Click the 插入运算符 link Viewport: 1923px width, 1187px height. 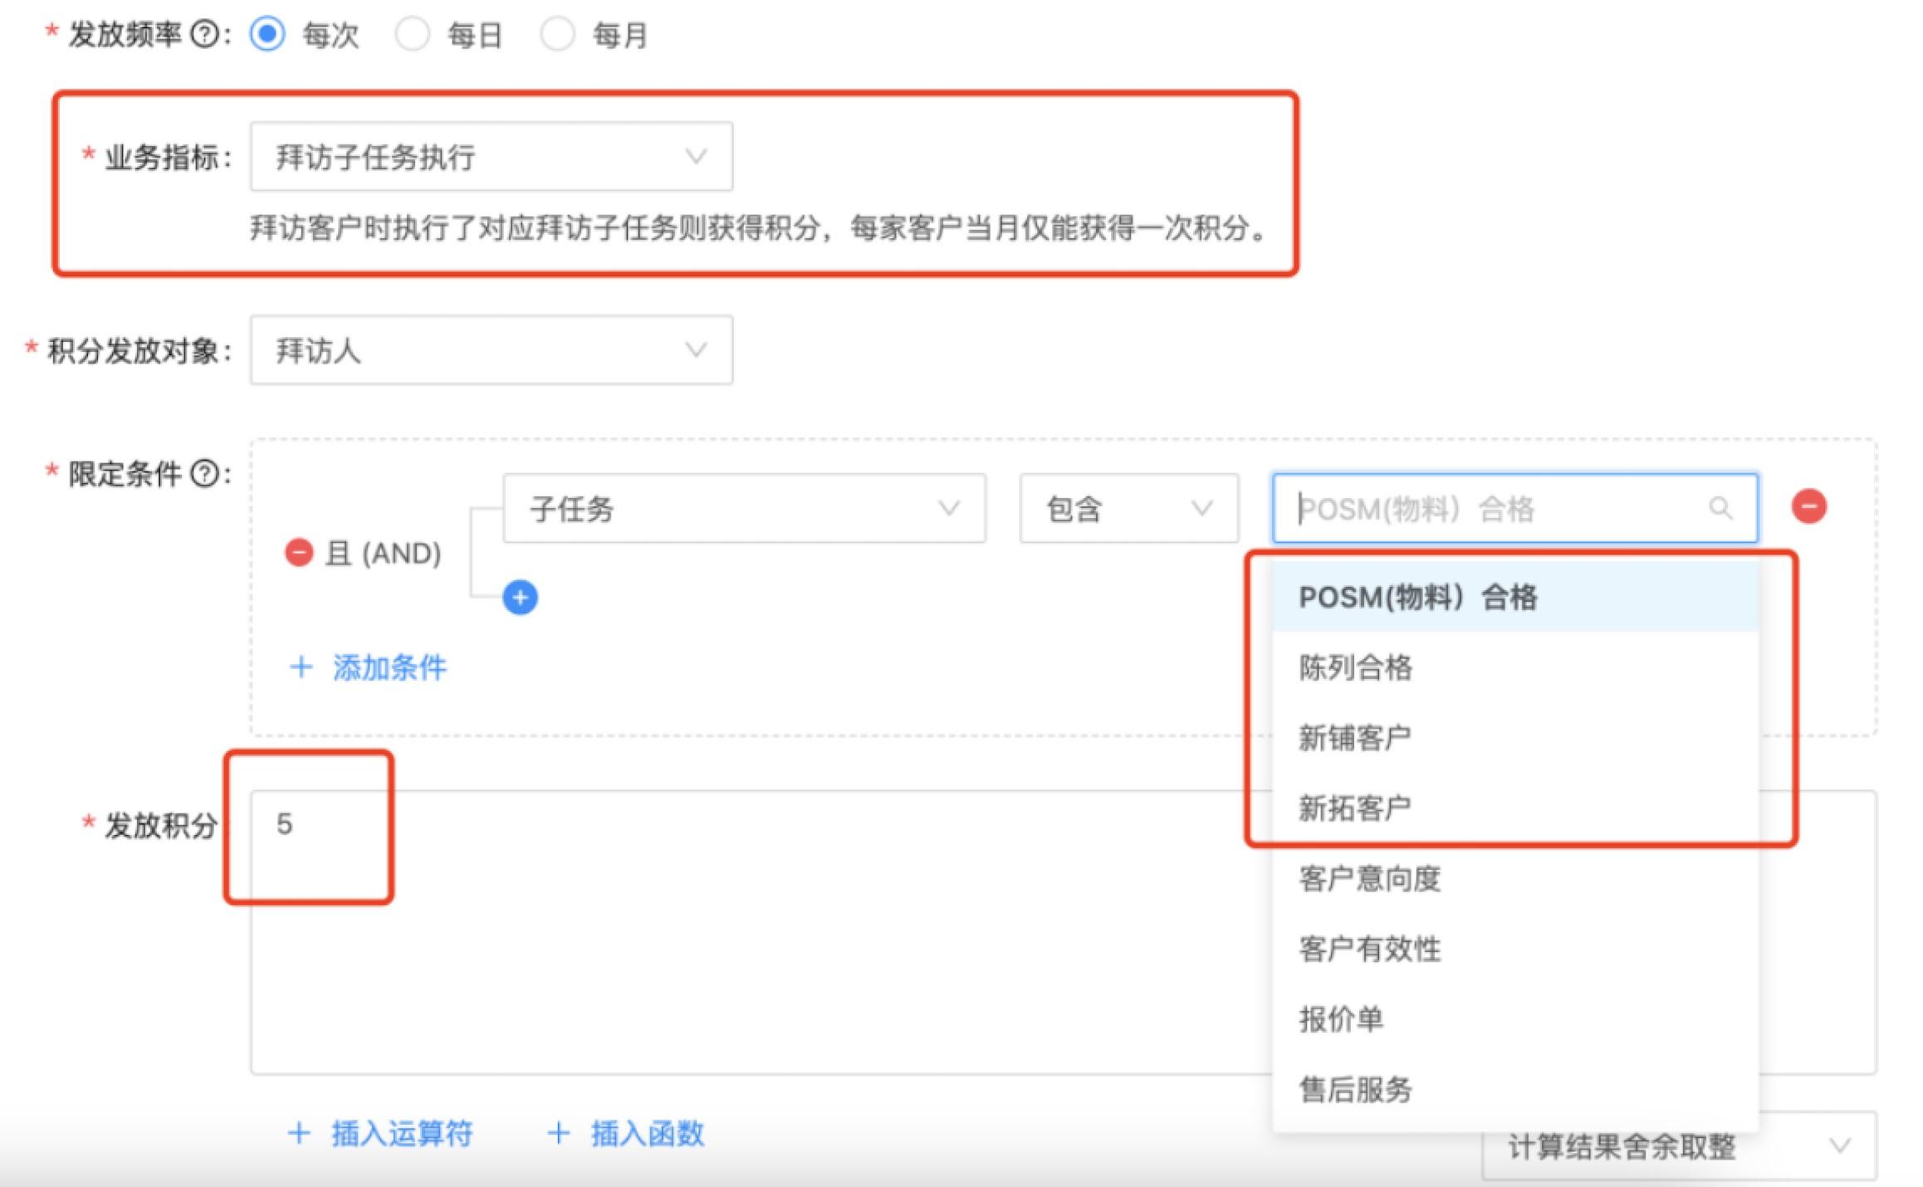(380, 1134)
